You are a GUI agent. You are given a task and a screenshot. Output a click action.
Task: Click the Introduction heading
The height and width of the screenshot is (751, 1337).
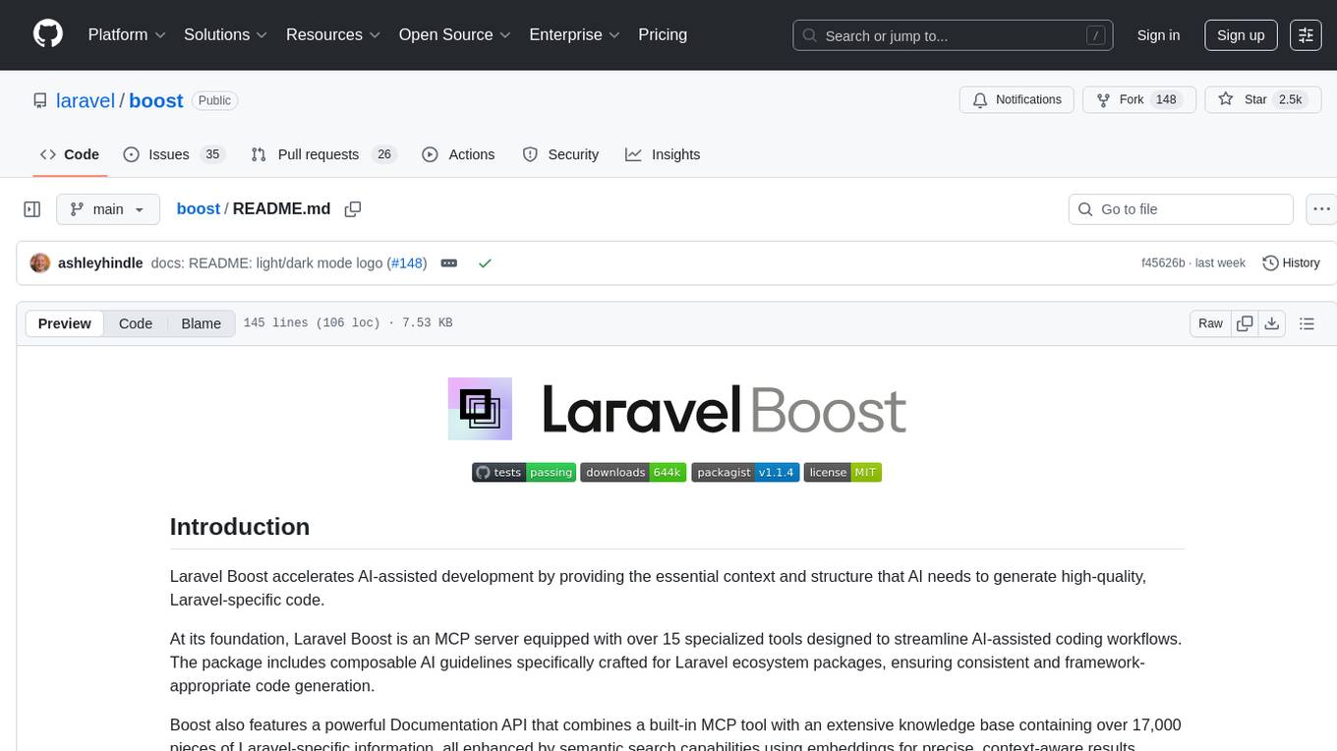(x=240, y=527)
